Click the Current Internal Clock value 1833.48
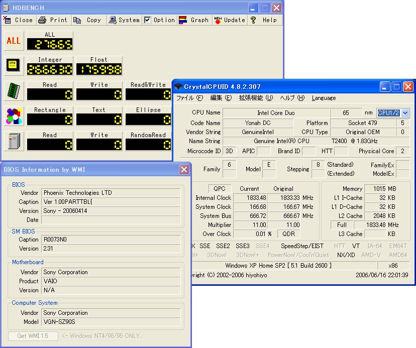Viewport: 416px width, 348px height. click(x=250, y=198)
